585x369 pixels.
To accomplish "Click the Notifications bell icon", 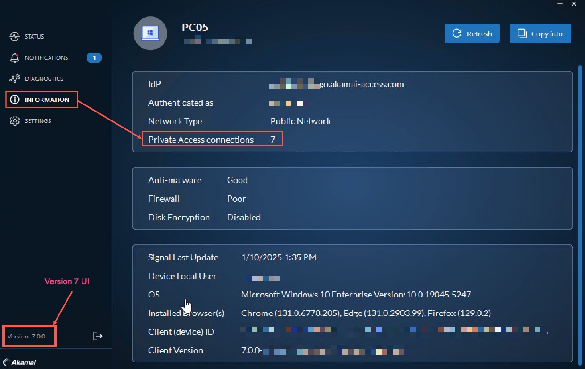I will (x=15, y=57).
